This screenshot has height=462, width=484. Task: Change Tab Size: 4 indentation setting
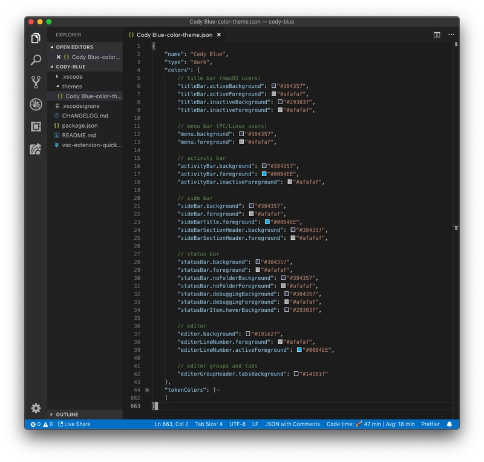point(209,424)
